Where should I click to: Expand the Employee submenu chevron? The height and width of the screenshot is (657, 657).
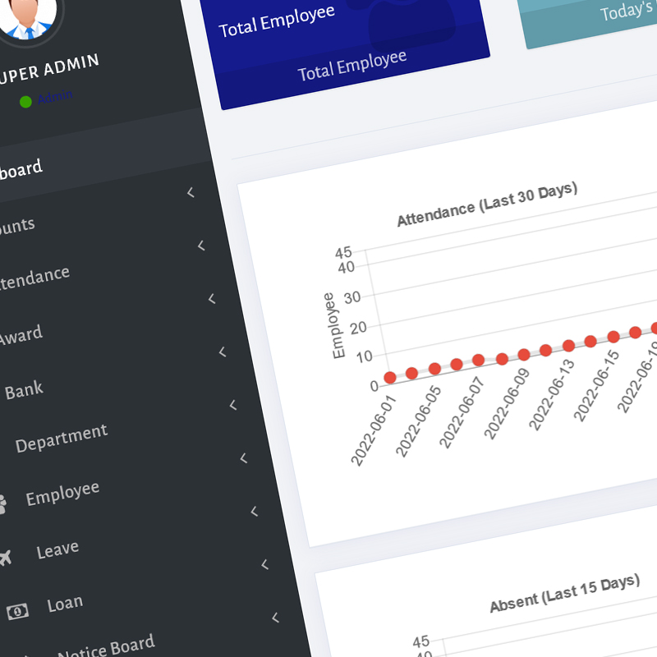click(244, 458)
